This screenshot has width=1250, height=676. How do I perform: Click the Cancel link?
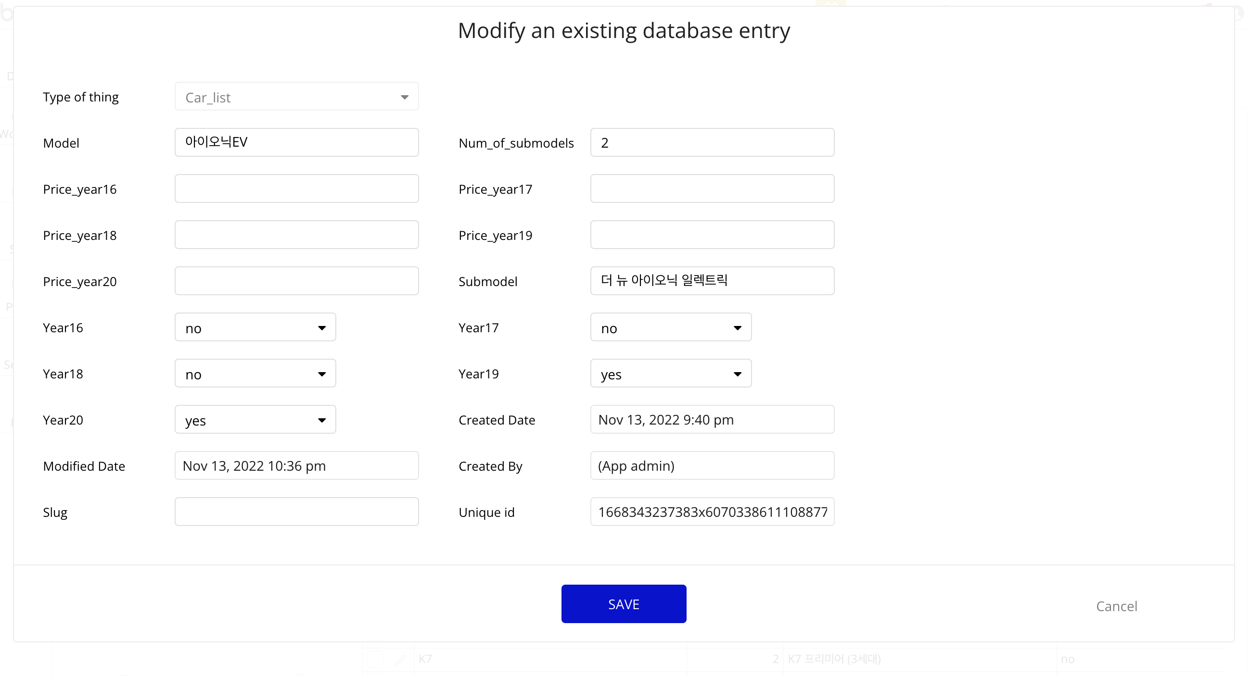click(x=1116, y=606)
